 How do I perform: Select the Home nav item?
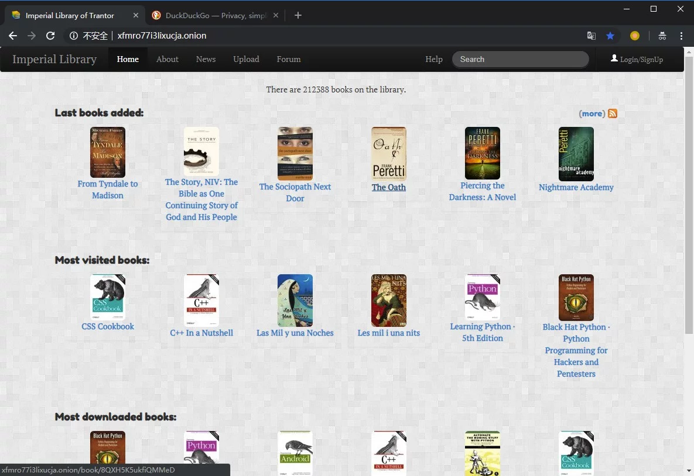pos(128,59)
